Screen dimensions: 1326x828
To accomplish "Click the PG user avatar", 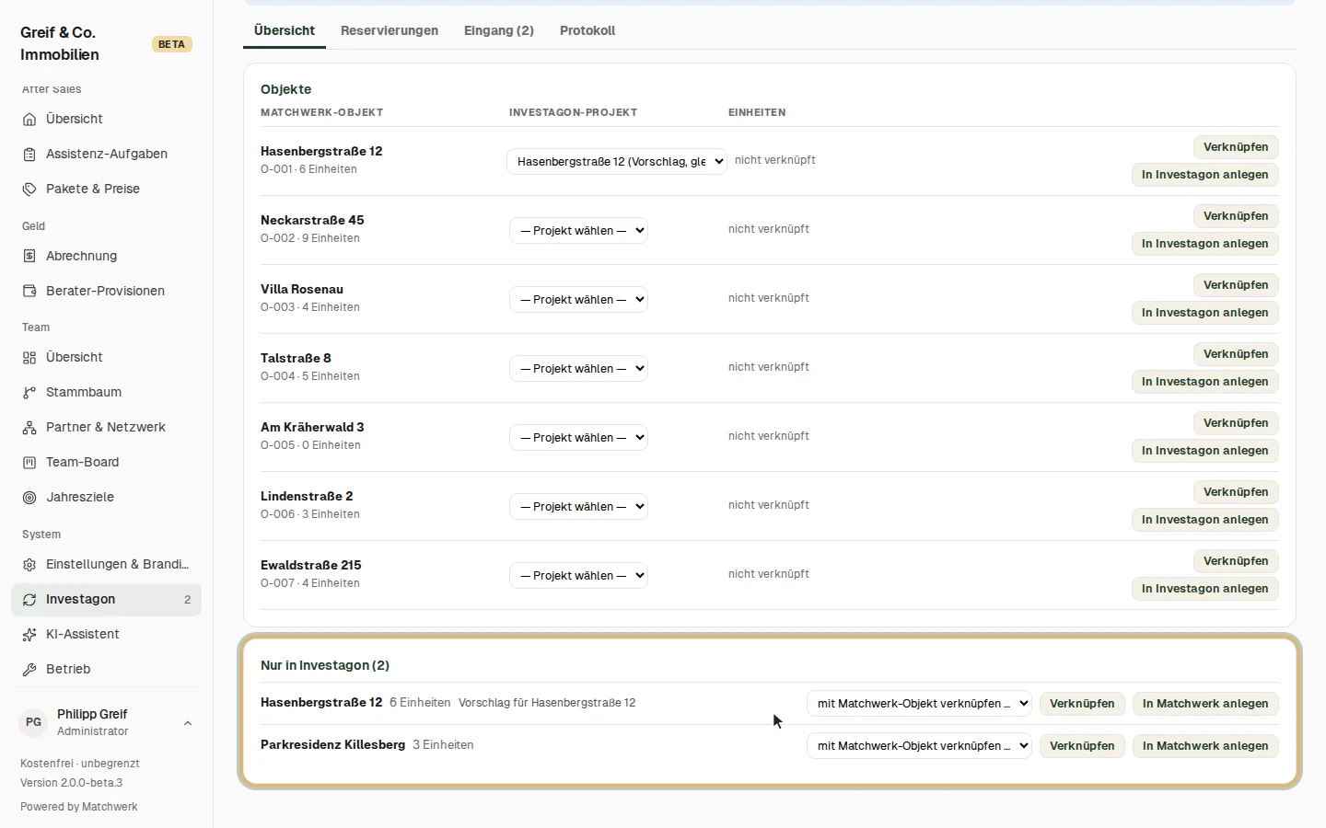I will [x=33, y=722].
